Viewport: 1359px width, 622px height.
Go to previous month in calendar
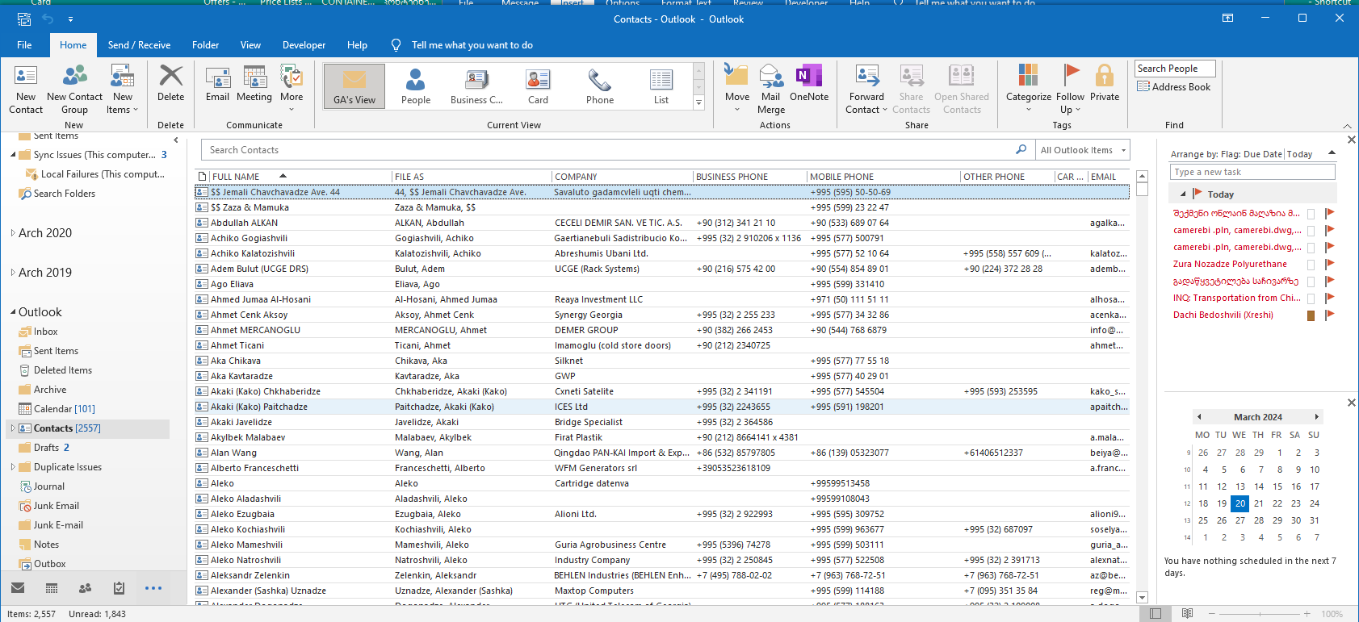tap(1199, 417)
